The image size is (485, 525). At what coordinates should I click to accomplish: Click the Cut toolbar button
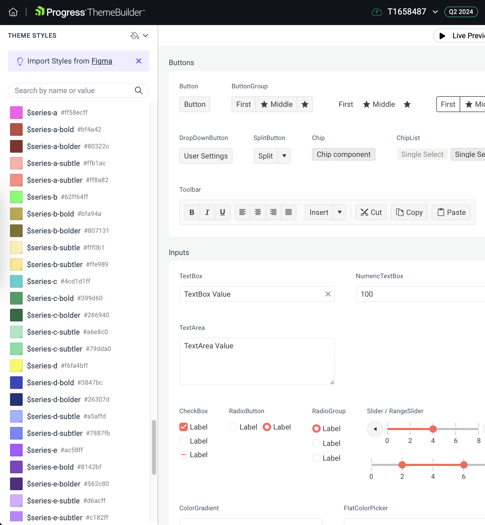[x=371, y=212]
